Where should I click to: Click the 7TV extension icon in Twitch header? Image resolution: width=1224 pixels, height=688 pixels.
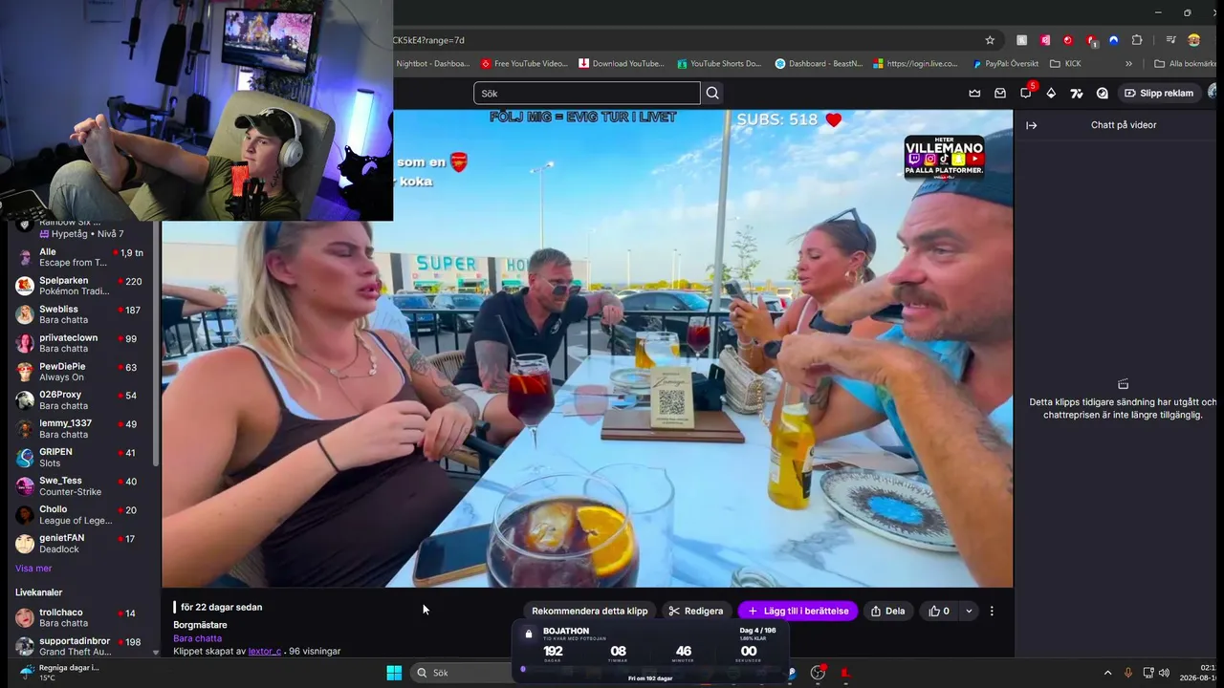tap(1077, 94)
